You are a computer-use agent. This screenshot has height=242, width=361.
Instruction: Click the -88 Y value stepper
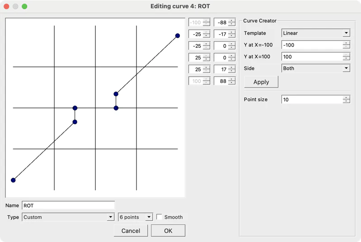click(x=231, y=23)
